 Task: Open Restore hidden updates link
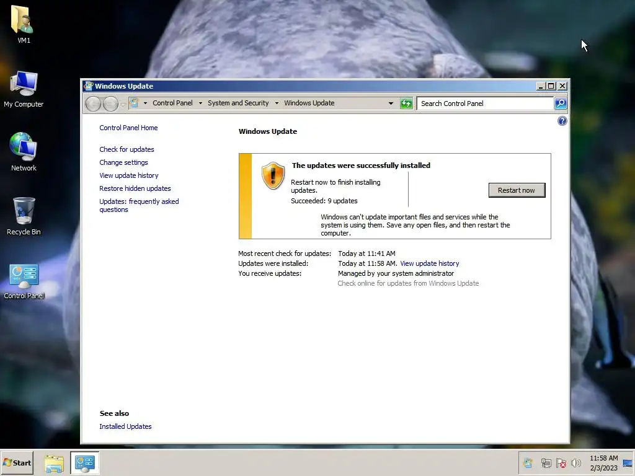(x=135, y=188)
